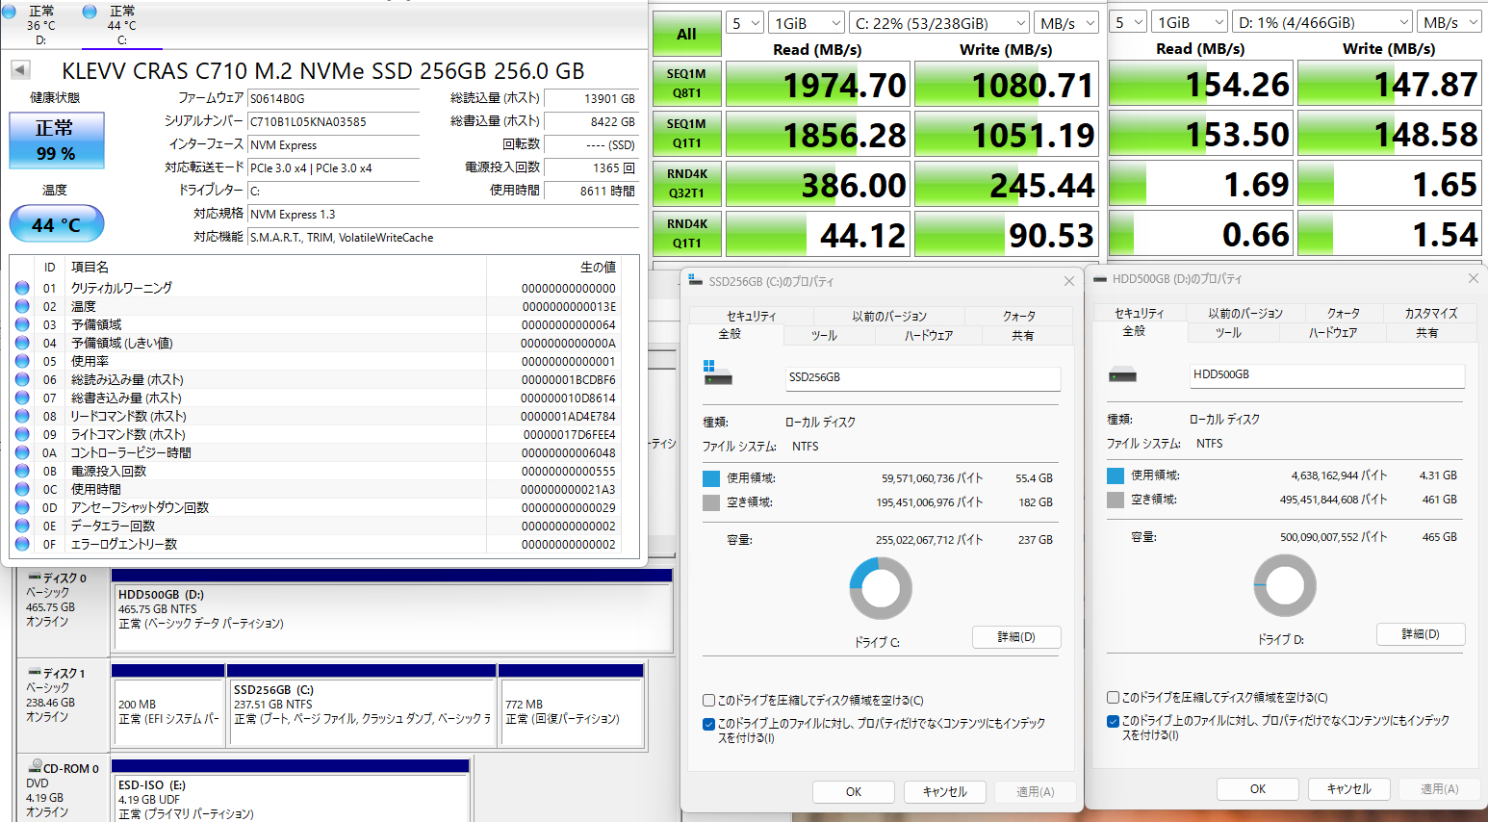1488x822 pixels.
Task: Open the D: 1% drive selection dropdown
Action: click(x=1323, y=22)
